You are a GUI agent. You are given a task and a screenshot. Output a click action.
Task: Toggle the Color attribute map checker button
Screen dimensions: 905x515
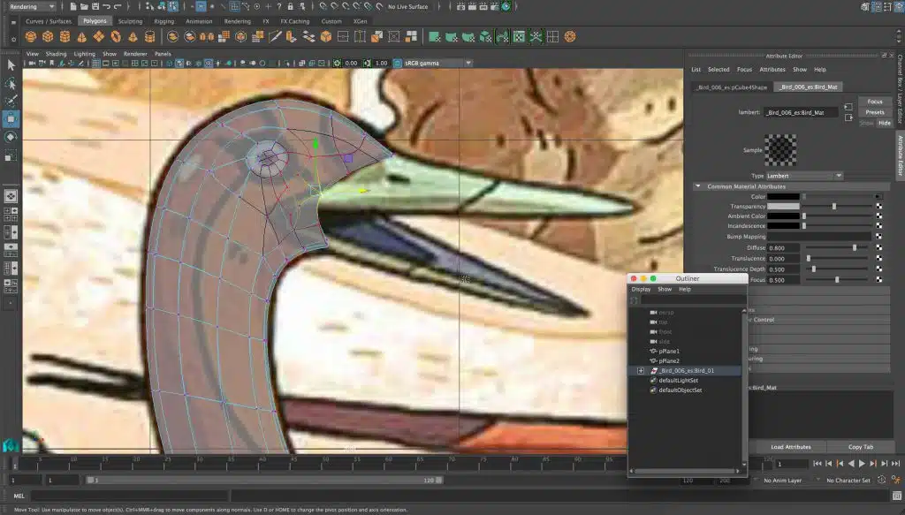[x=878, y=196]
